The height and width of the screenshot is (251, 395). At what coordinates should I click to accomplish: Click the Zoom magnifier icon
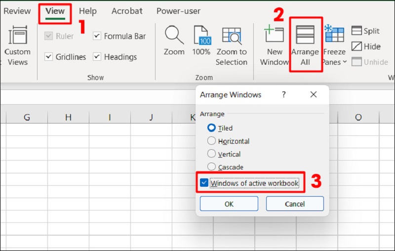point(174,36)
